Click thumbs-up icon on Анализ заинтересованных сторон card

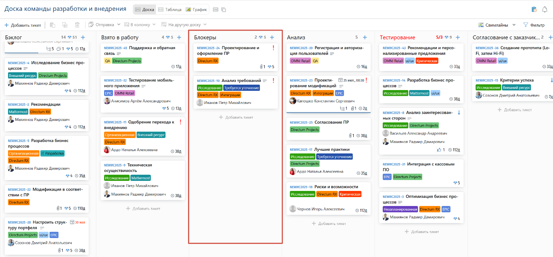(x=439, y=150)
